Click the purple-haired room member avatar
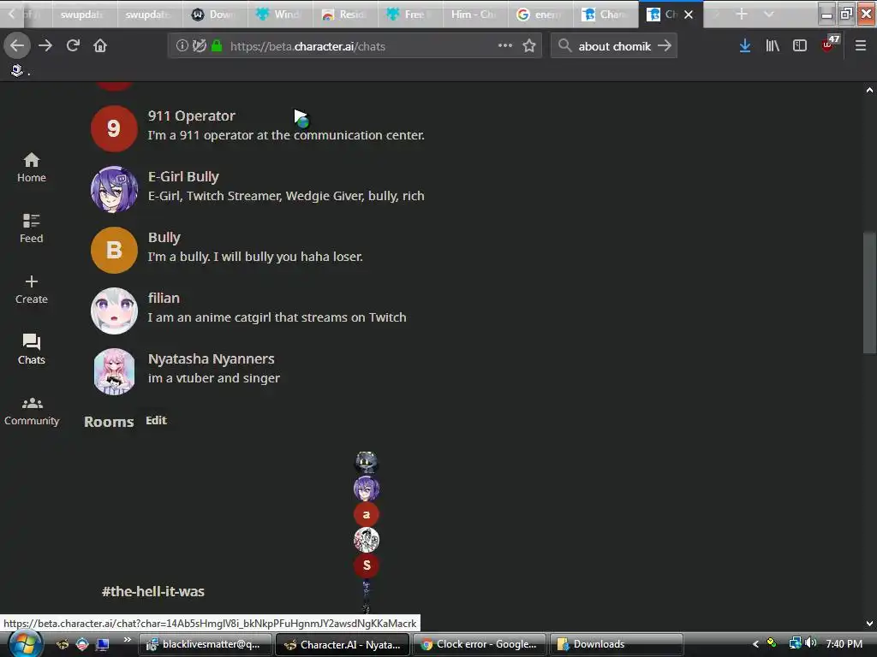This screenshot has width=877, height=657. (x=367, y=488)
